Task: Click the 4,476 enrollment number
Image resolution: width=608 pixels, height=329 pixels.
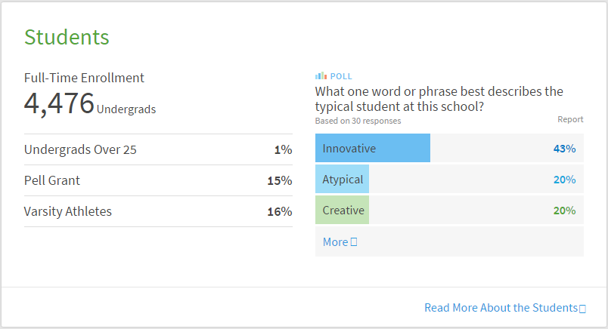Action: pos(59,103)
